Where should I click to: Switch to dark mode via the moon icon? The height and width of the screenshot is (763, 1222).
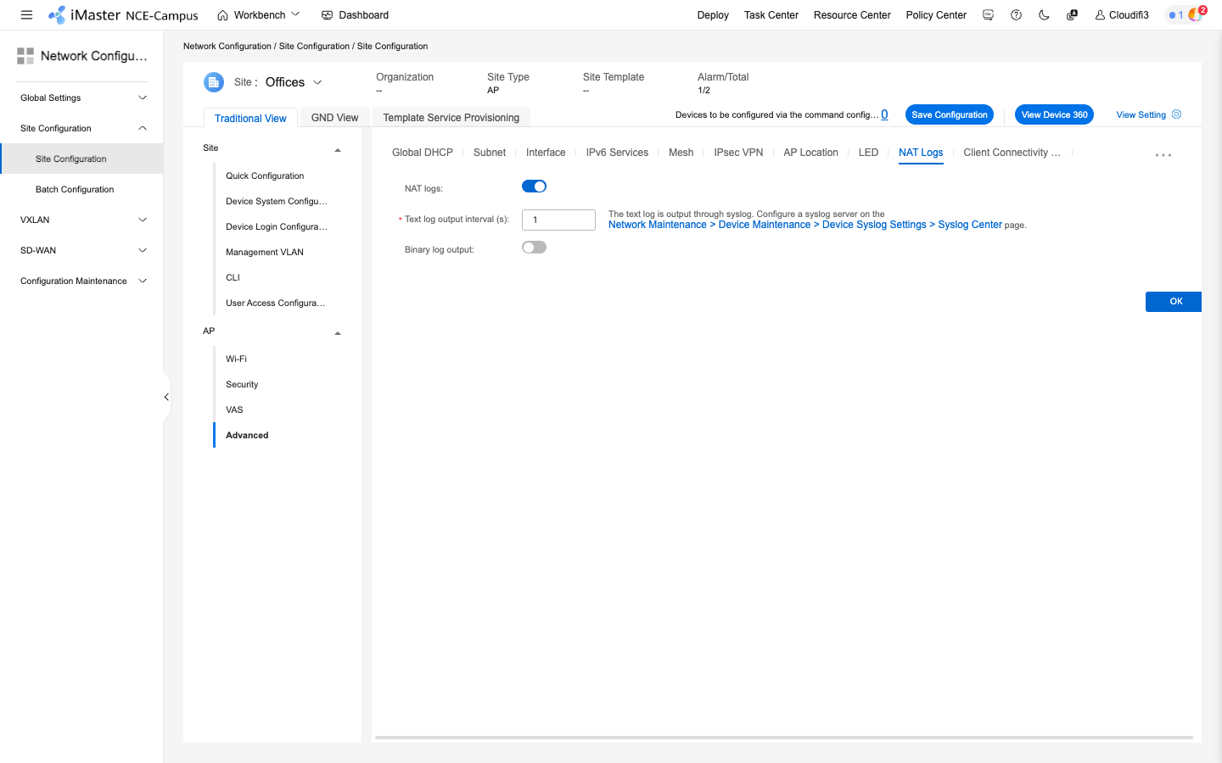click(1044, 14)
